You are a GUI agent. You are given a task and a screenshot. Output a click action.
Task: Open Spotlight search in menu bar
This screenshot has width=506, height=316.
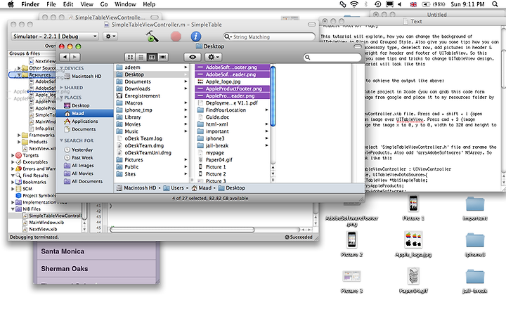tap(495, 4)
